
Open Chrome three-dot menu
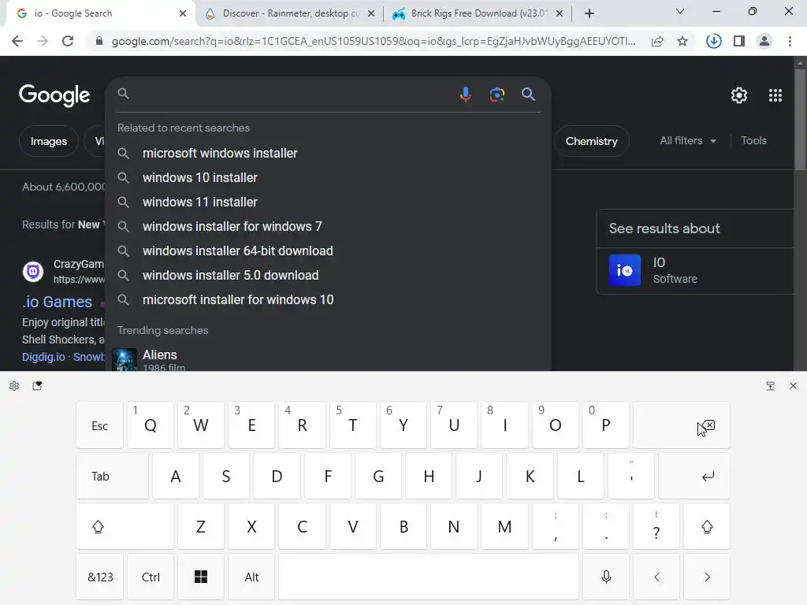tap(790, 41)
